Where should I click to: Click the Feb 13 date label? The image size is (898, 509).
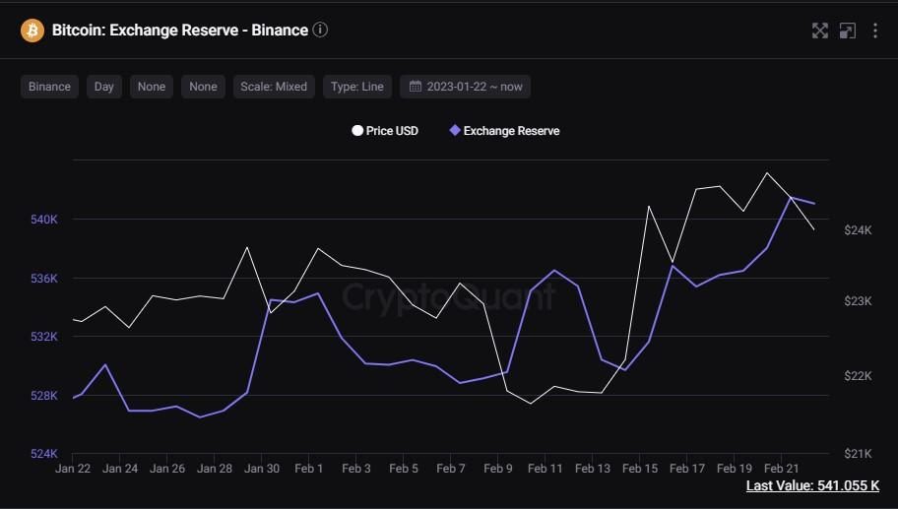592,469
